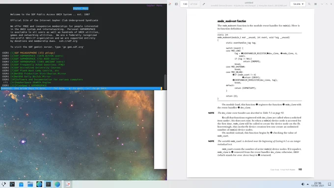Screen dimensions: 334x188
Task: Open the software store icon in taskbar
Action: tap(21, 184)
